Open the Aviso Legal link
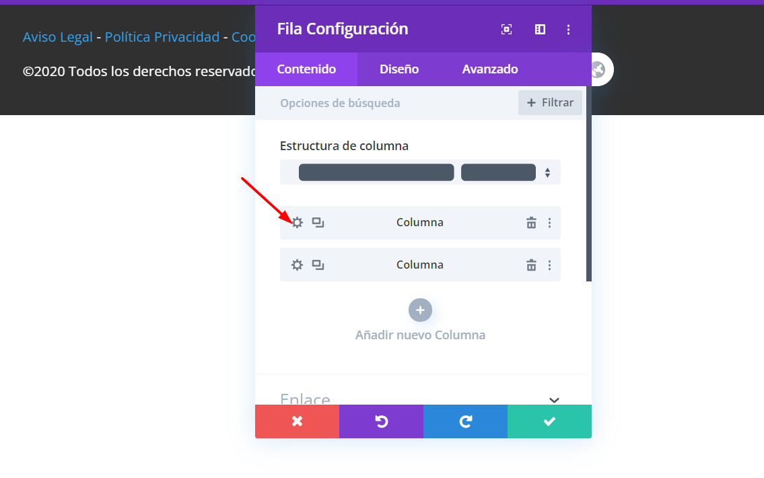Viewport: 764px width, 478px height. point(57,37)
